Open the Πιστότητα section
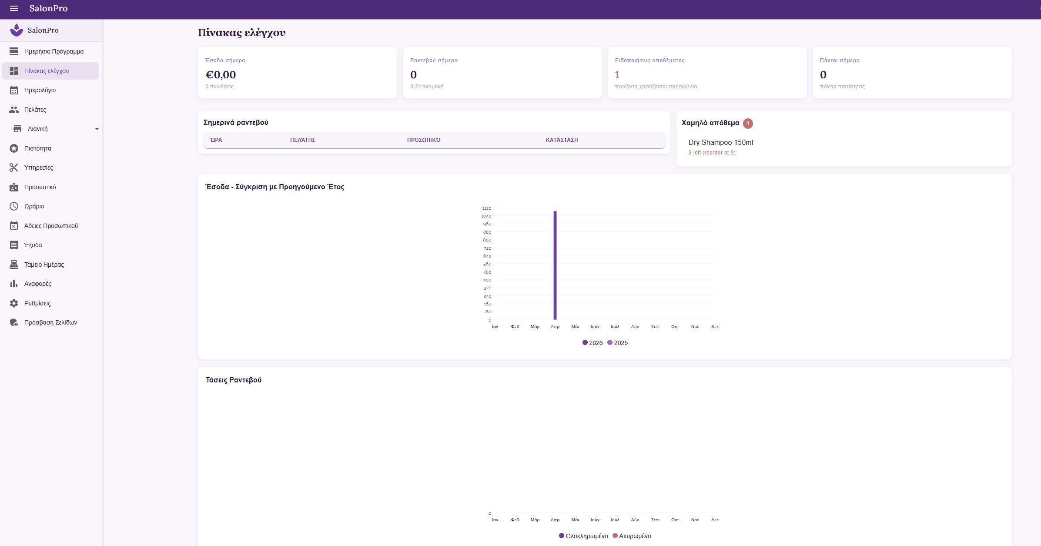 coord(50,148)
